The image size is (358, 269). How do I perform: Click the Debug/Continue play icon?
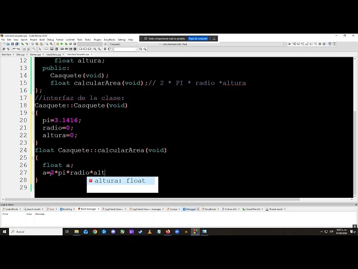pyautogui.click(x=290, y=44)
